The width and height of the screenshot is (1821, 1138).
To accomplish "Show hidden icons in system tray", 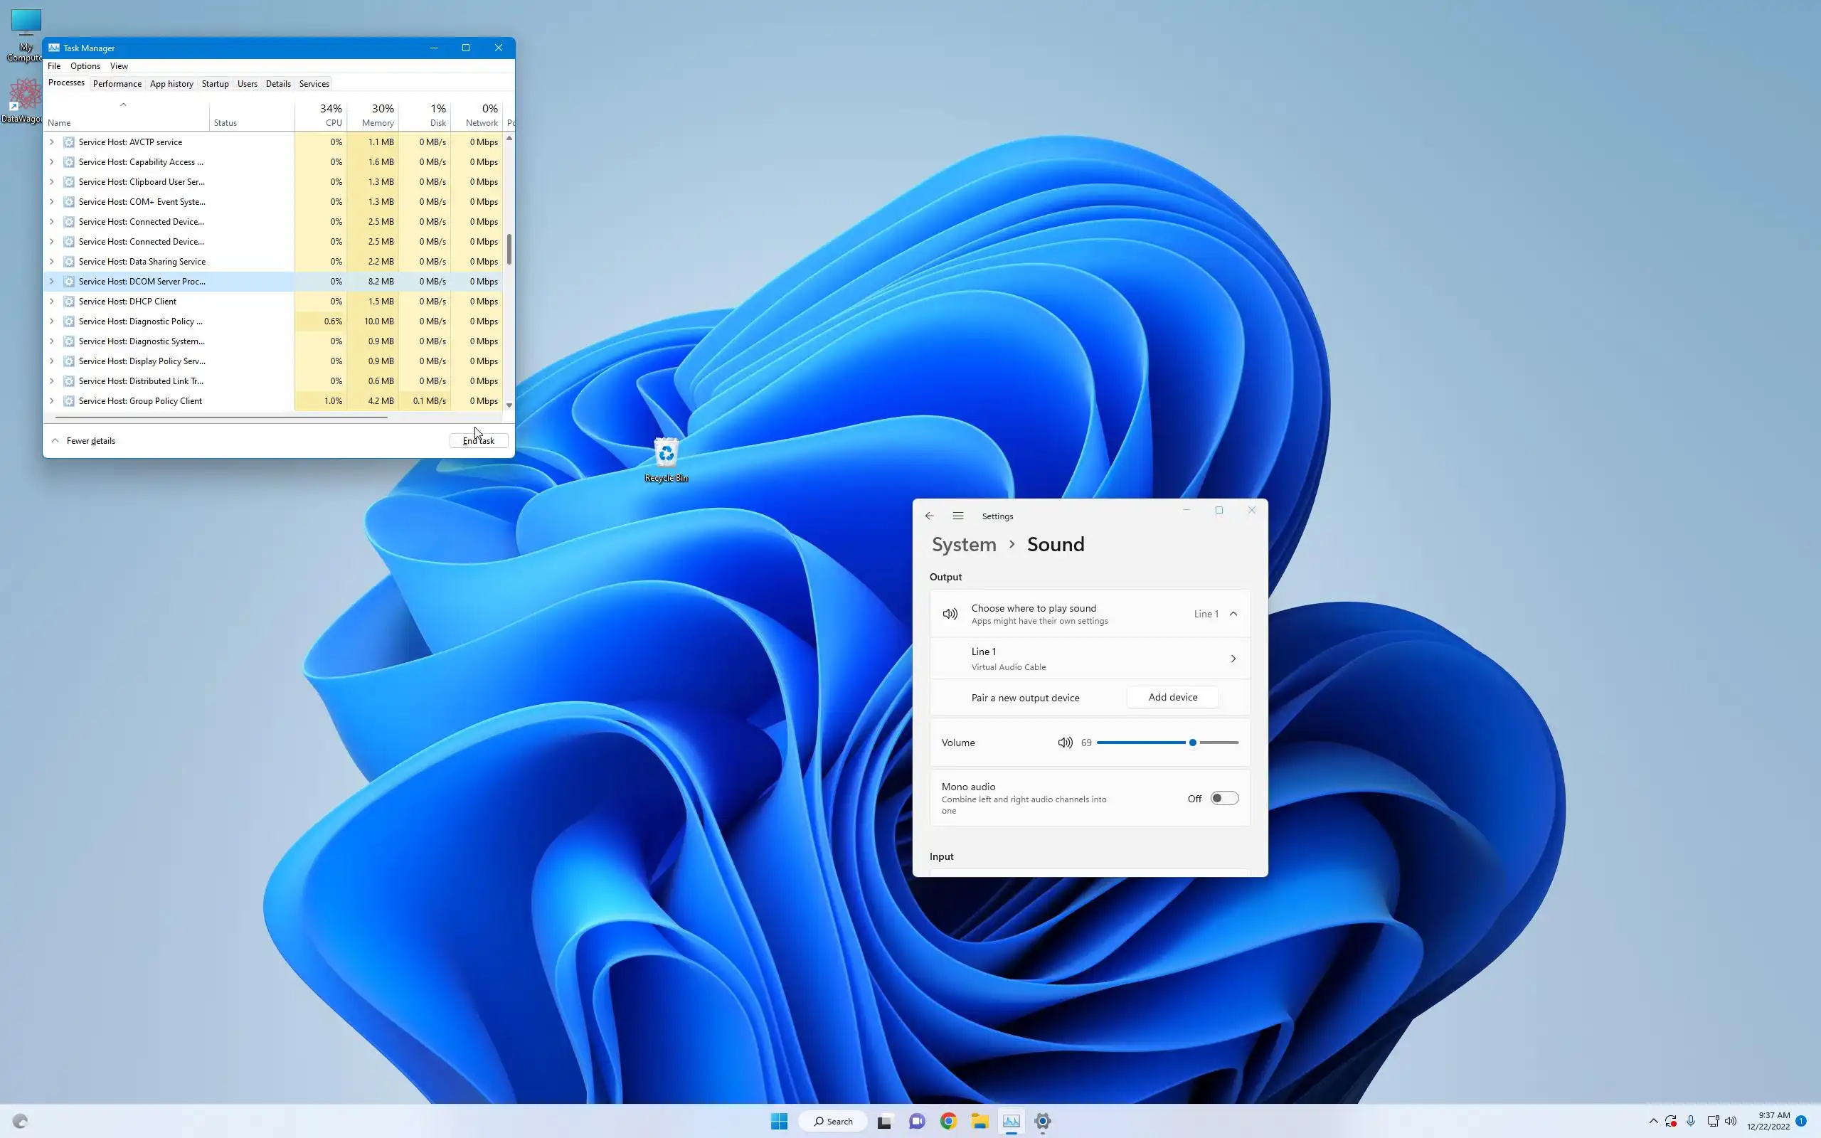I will [x=1653, y=1121].
